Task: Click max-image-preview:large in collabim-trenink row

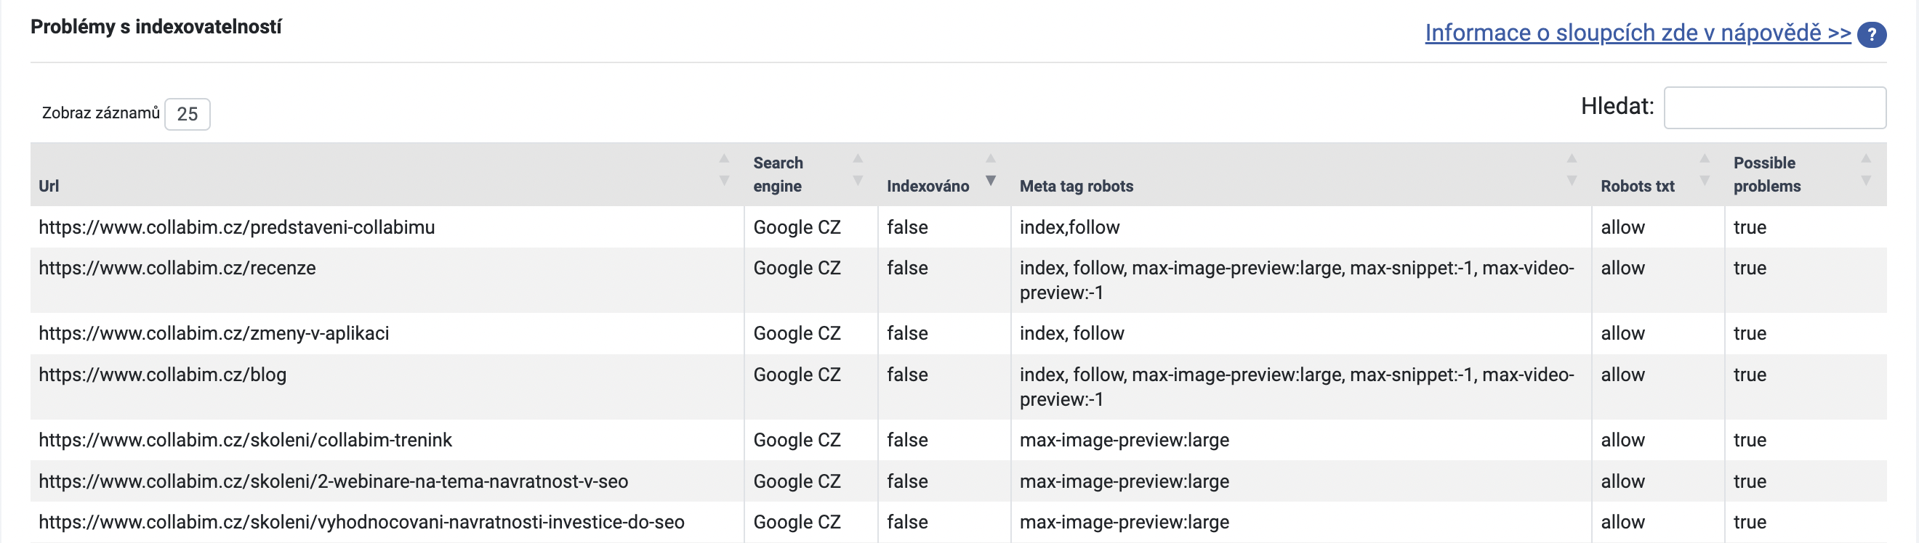Action: (1124, 440)
